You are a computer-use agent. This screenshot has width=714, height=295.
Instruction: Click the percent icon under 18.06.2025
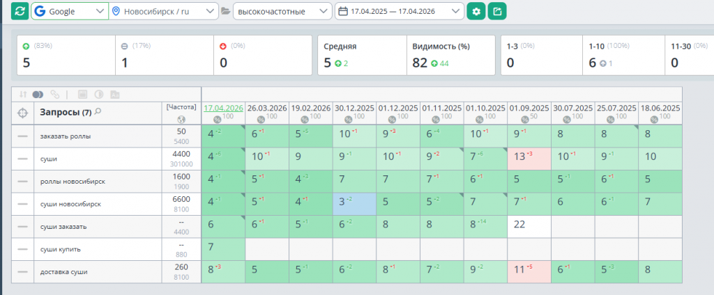tap(654, 120)
